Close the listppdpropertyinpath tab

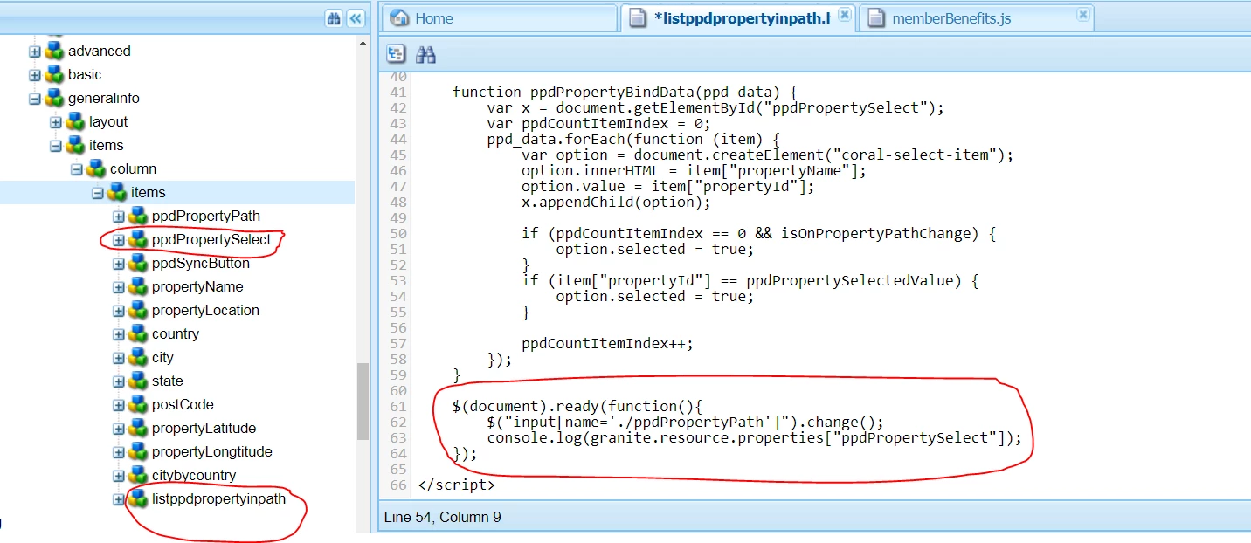coord(845,15)
